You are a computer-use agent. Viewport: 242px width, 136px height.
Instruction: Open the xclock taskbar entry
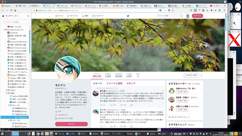pyautogui.click(x=151, y=134)
